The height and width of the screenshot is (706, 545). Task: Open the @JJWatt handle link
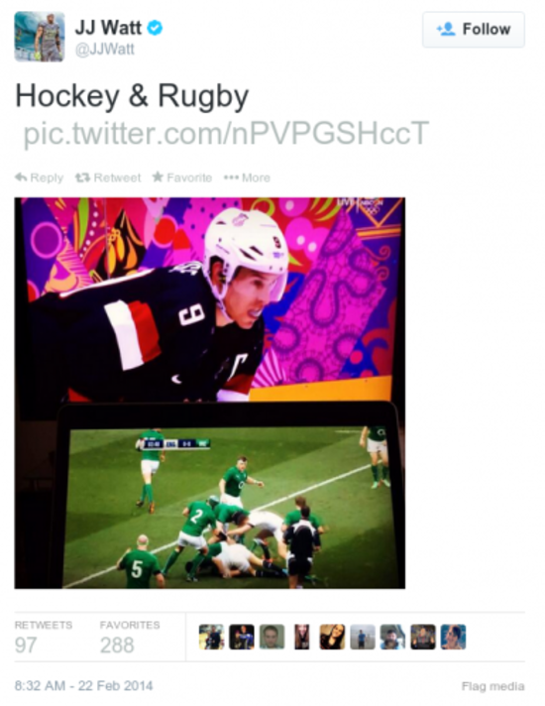[x=104, y=49]
